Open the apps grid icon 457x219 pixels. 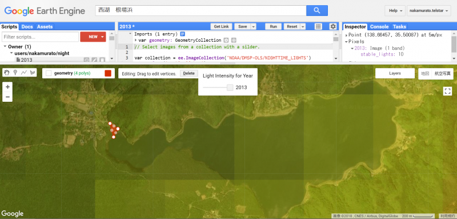pos(319,26)
